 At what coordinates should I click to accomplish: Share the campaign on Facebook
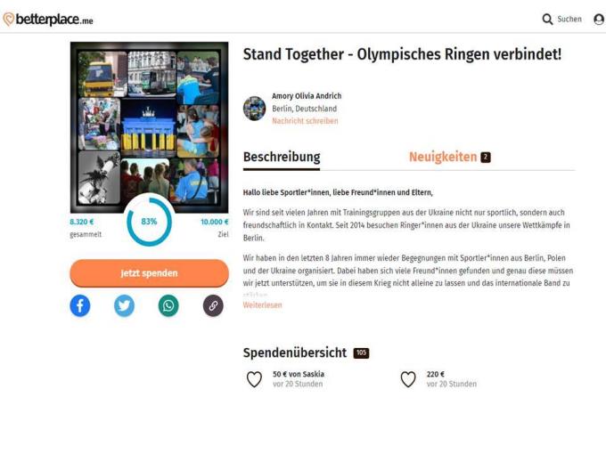coord(80,305)
